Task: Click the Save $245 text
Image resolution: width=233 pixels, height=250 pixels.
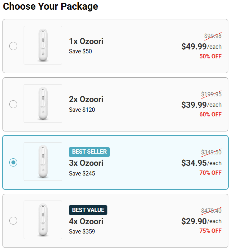Action: pyautogui.click(x=82, y=174)
